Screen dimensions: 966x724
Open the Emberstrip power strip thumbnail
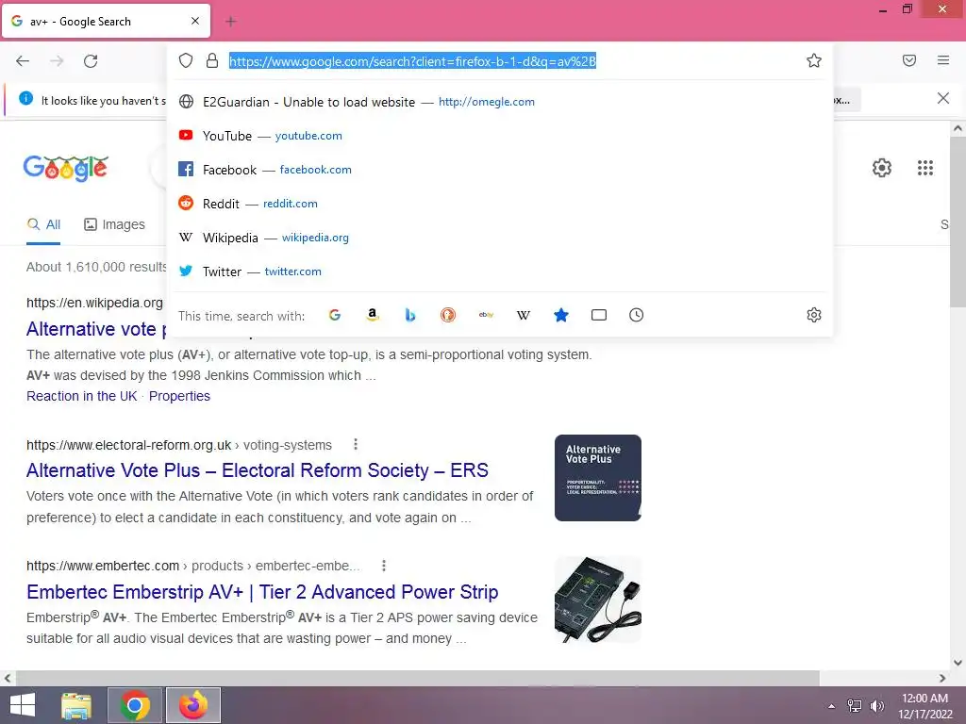pos(597,600)
